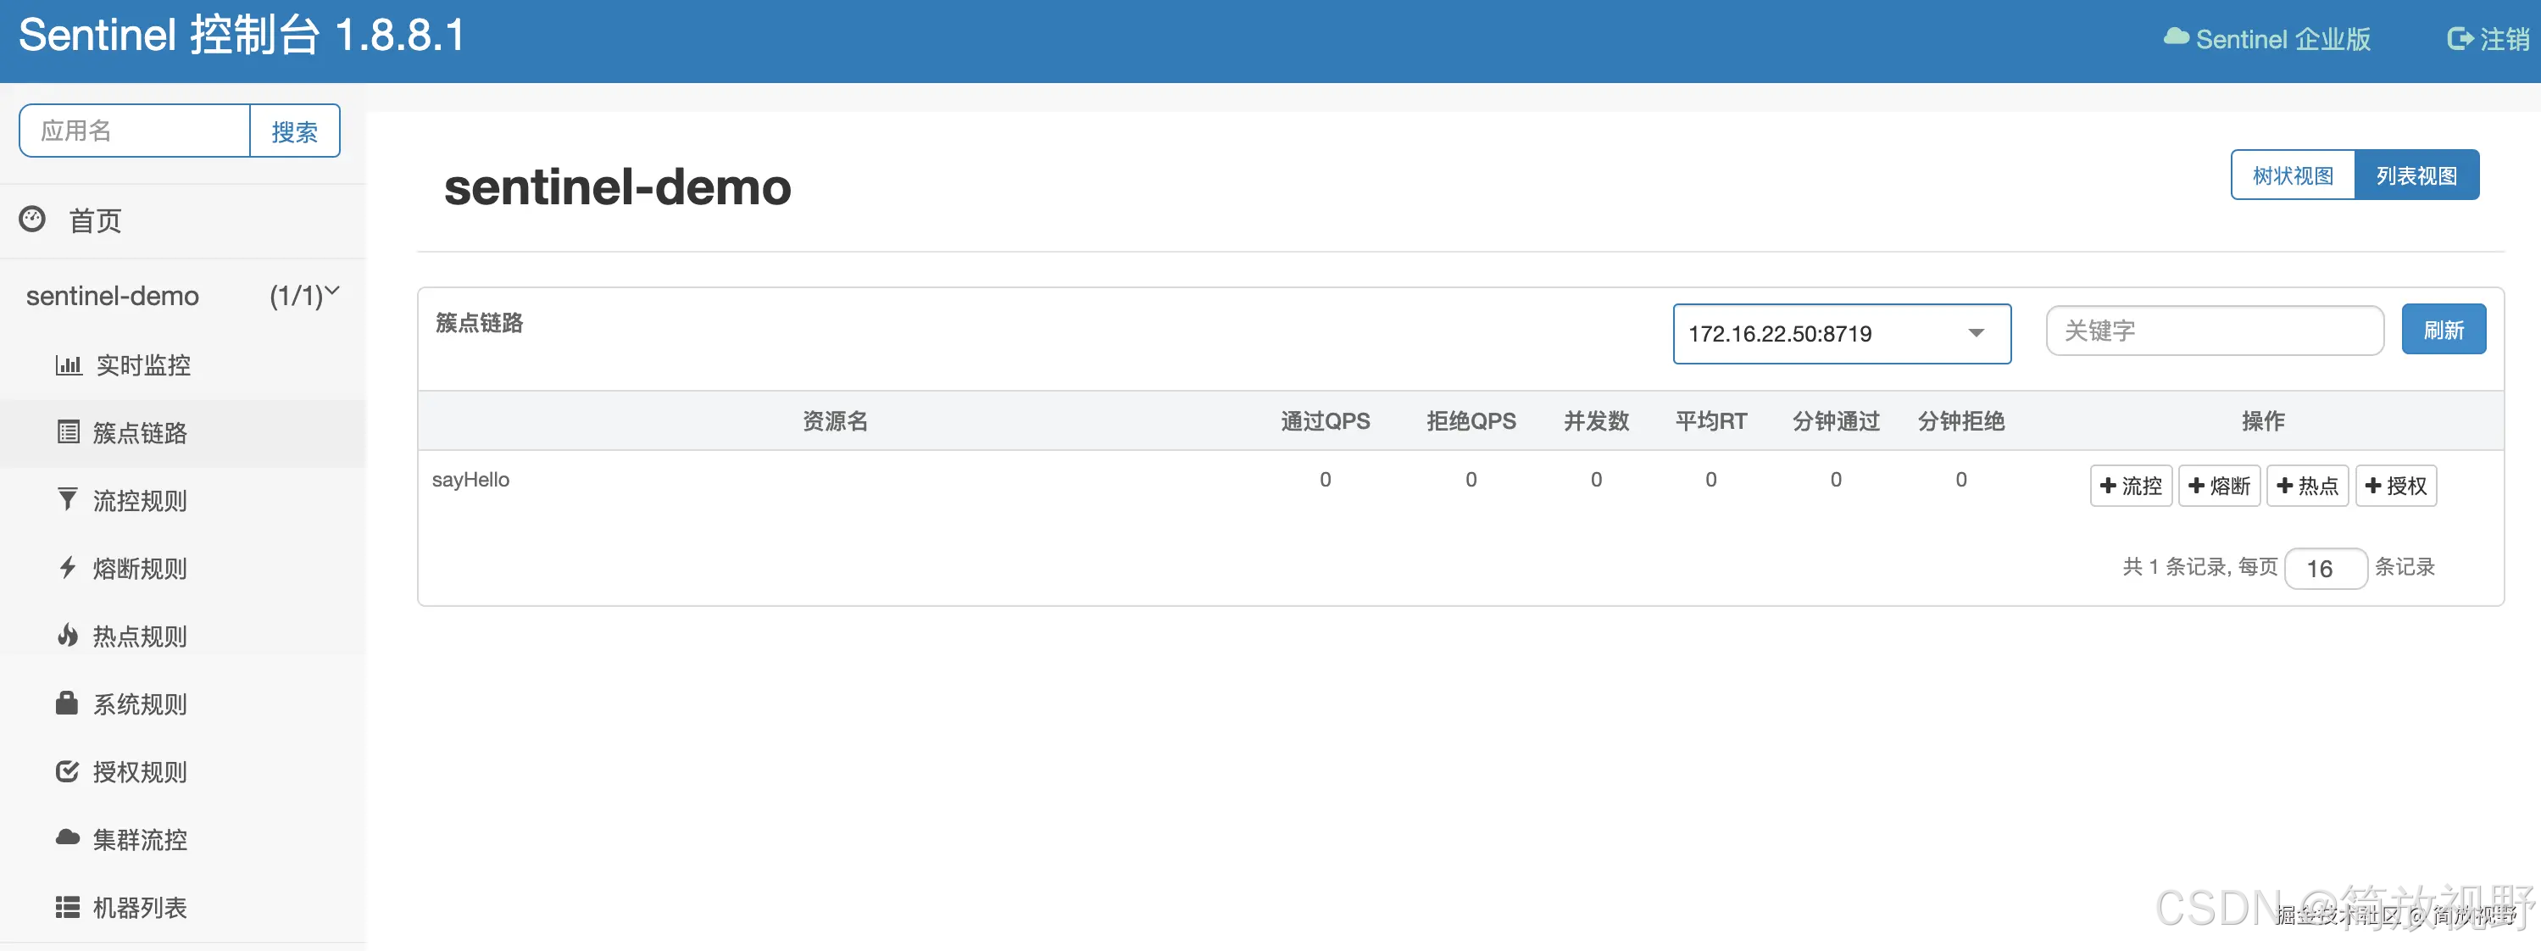Click the lock icon for 系统规则

[x=67, y=704]
